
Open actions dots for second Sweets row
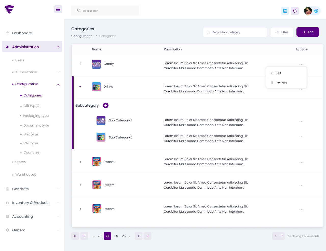(x=301, y=186)
